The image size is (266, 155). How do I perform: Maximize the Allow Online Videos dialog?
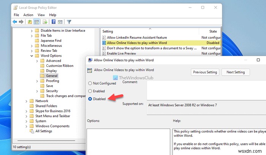pos(258,60)
